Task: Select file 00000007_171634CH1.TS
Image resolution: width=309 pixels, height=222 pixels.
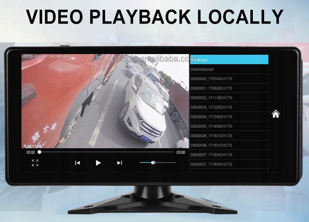Action: coord(229,155)
